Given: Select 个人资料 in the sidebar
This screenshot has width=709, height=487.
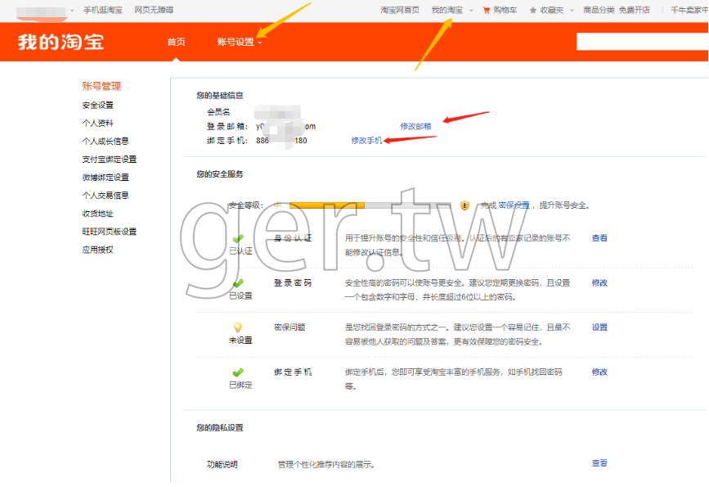Looking at the screenshot, I should tap(97, 123).
